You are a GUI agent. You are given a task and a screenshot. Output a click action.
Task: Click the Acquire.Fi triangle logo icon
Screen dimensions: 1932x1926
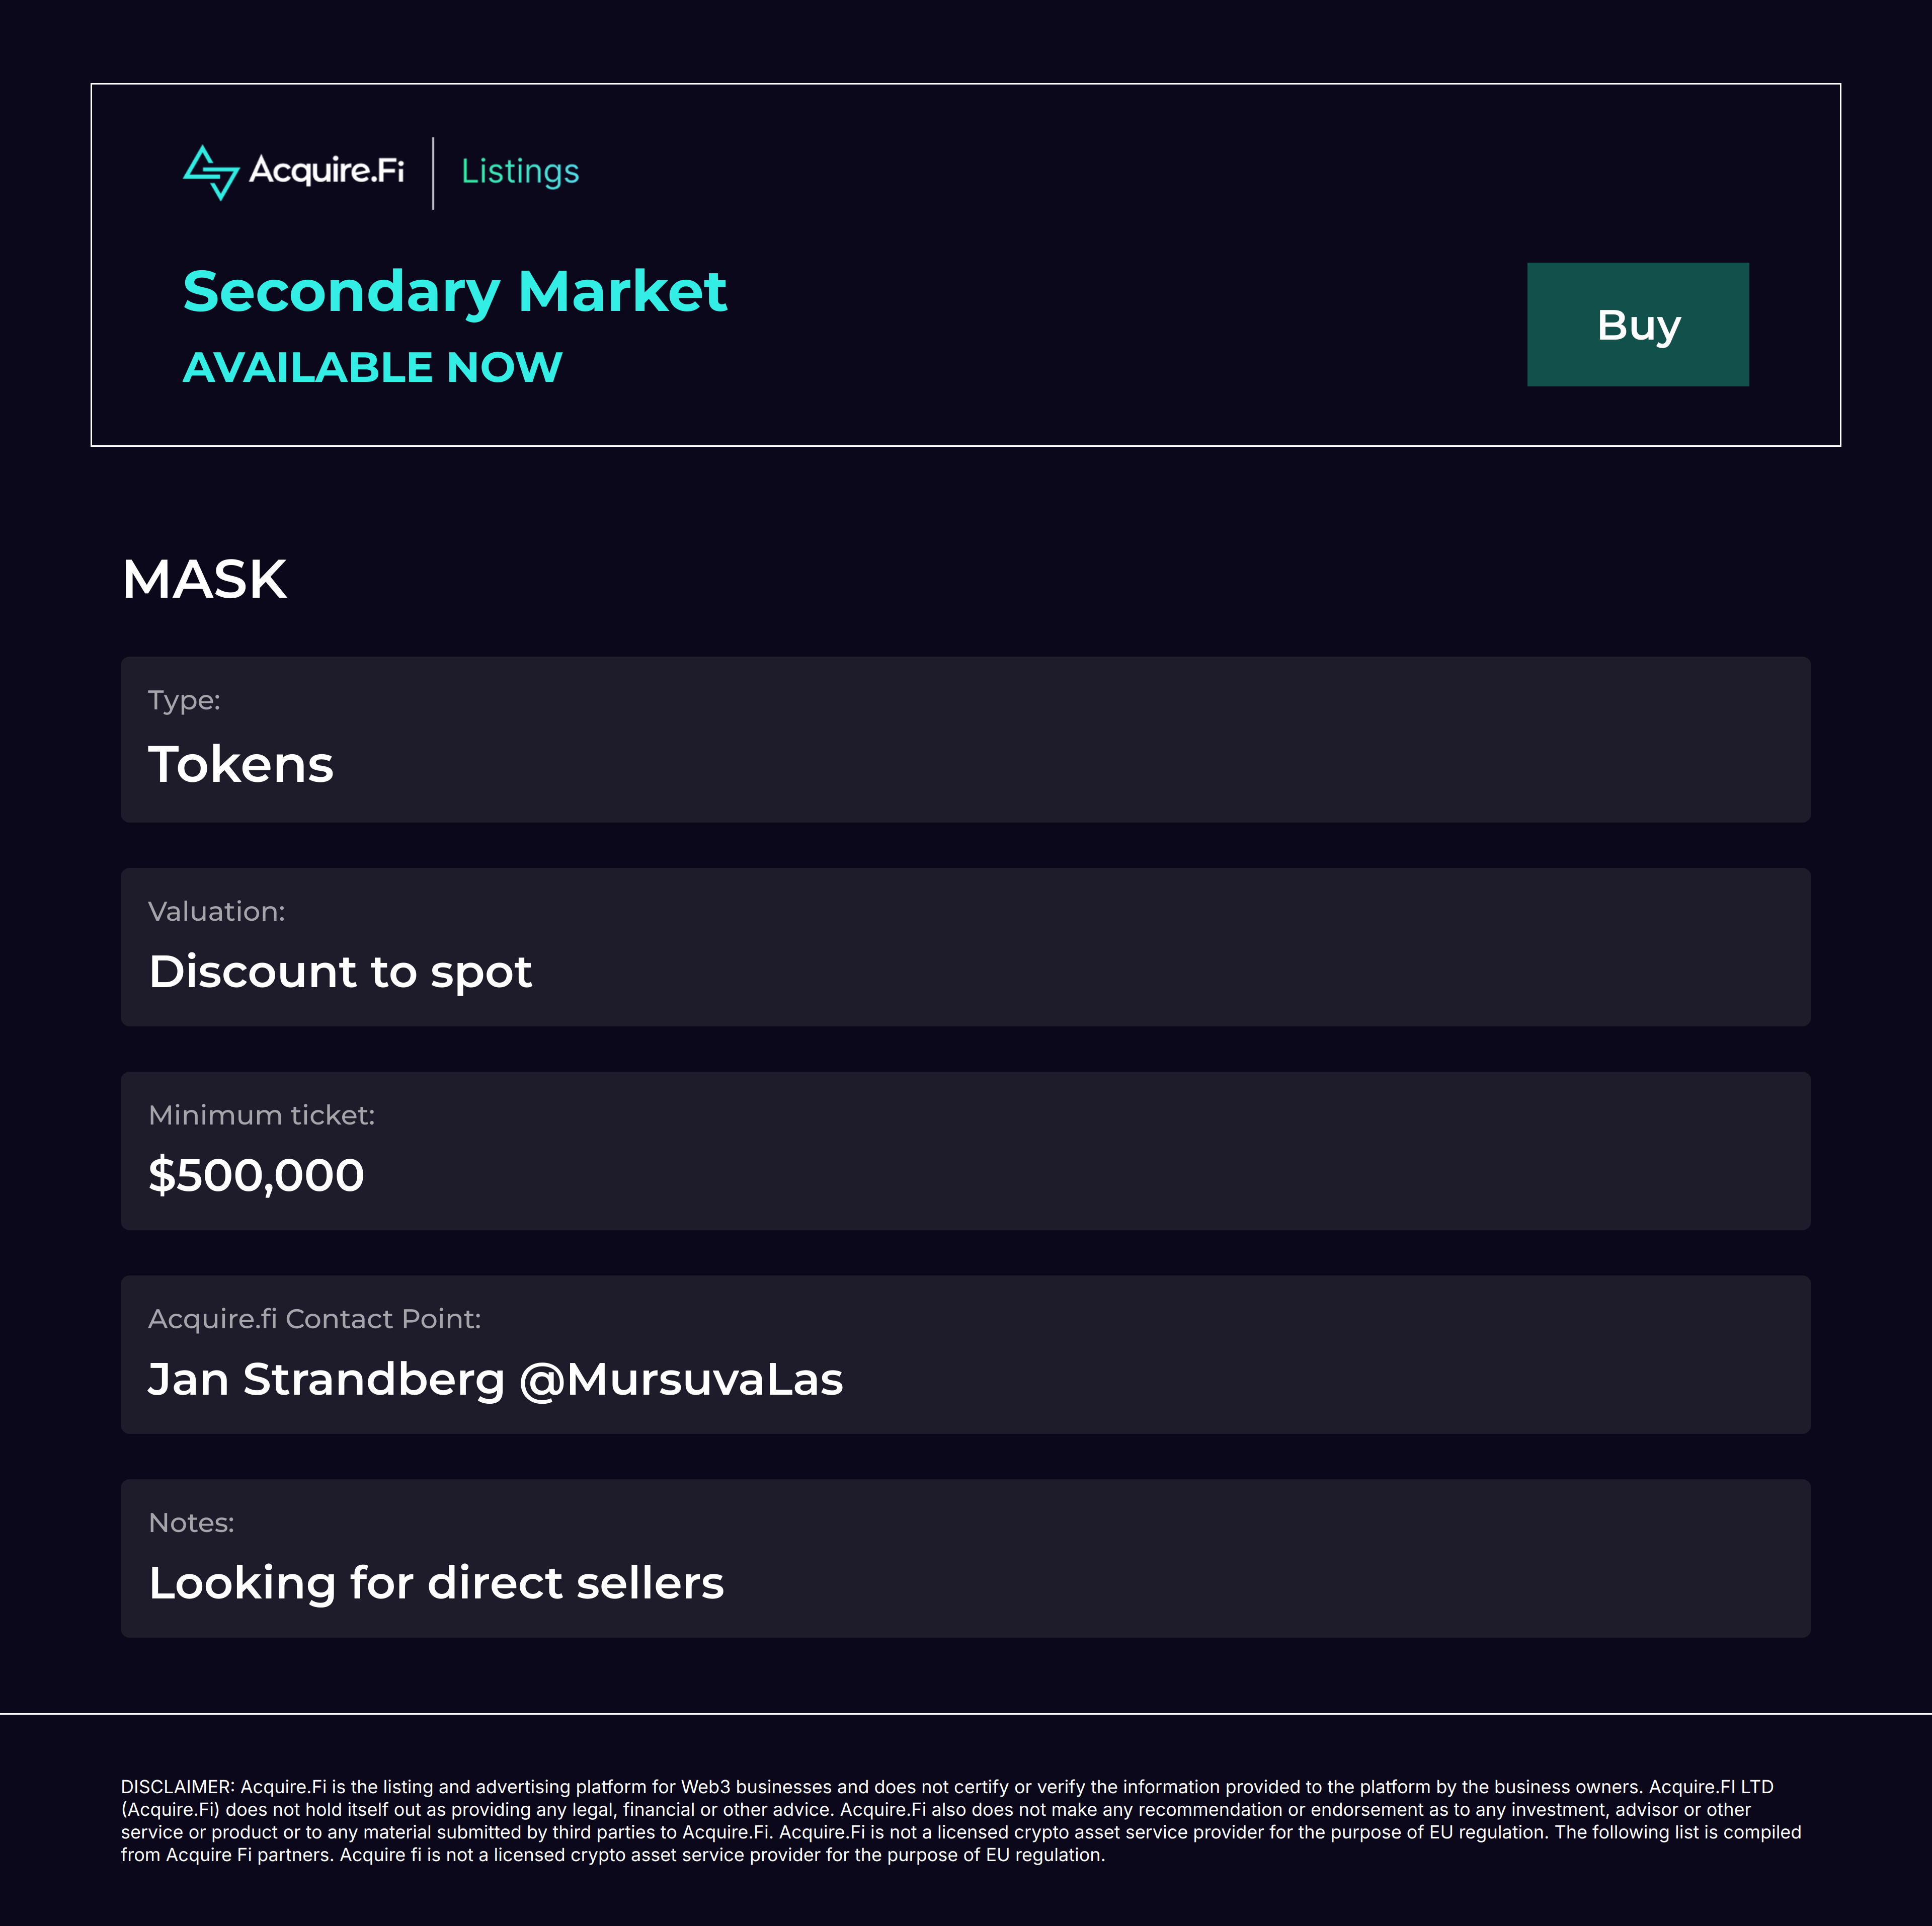tap(211, 172)
